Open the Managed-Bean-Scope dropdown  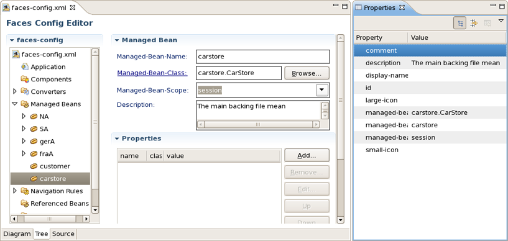[x=321, y=90]
